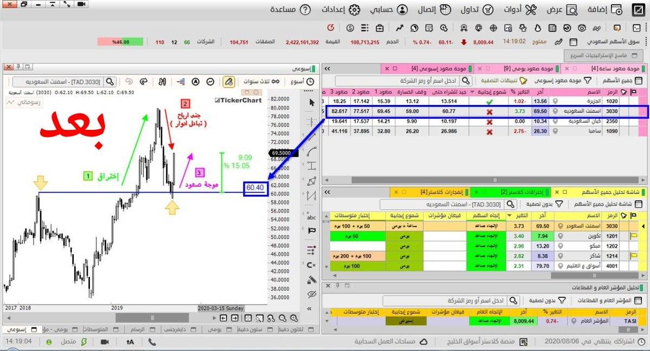650x351 pixels.
Task: Click the rising trend arrow toolbar icon
Action: point(399,28)
